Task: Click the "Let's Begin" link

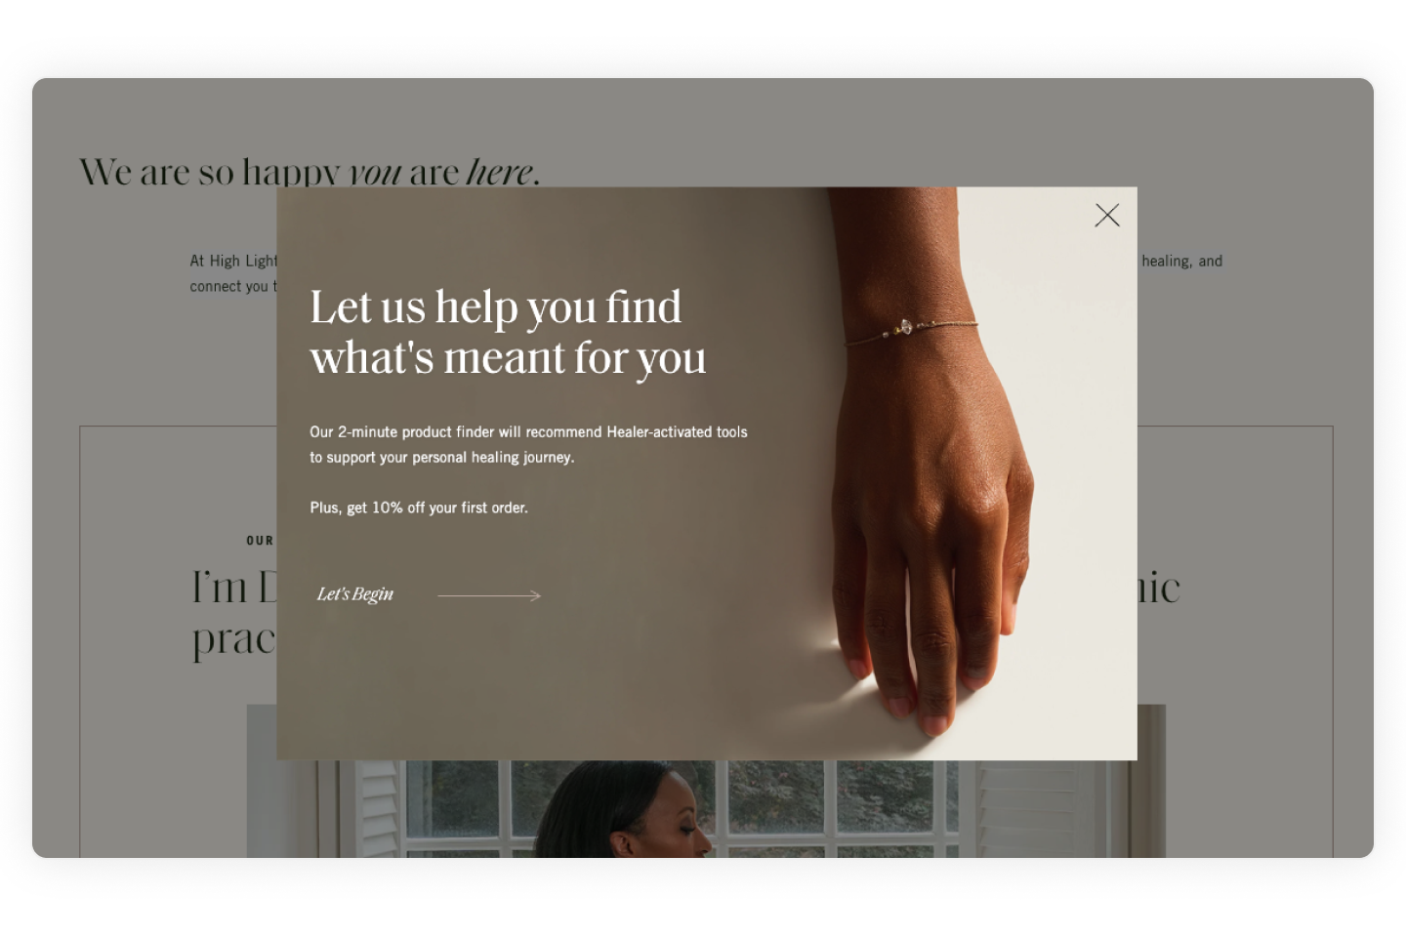Action: pyautogui.click(x=355, y=594)
